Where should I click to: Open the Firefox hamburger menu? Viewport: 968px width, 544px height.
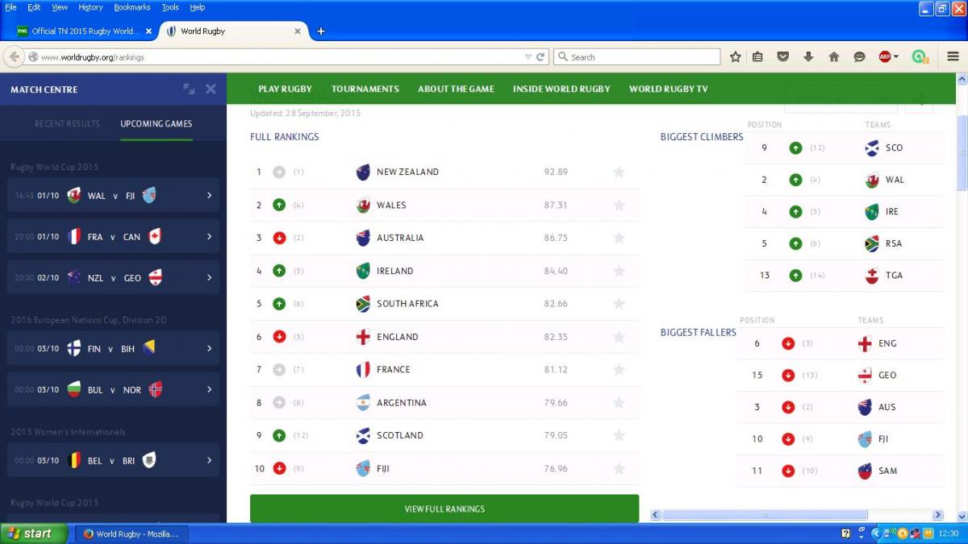[x=953, y=57]
